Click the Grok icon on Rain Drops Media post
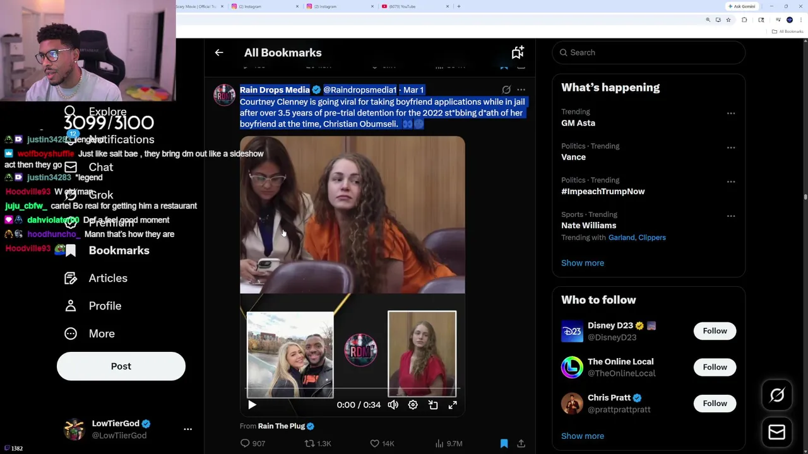The width and height of the screenshot is (808, 454). [x=506, y=90]
